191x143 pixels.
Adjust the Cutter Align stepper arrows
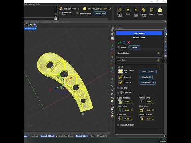[x=131, y=110]
